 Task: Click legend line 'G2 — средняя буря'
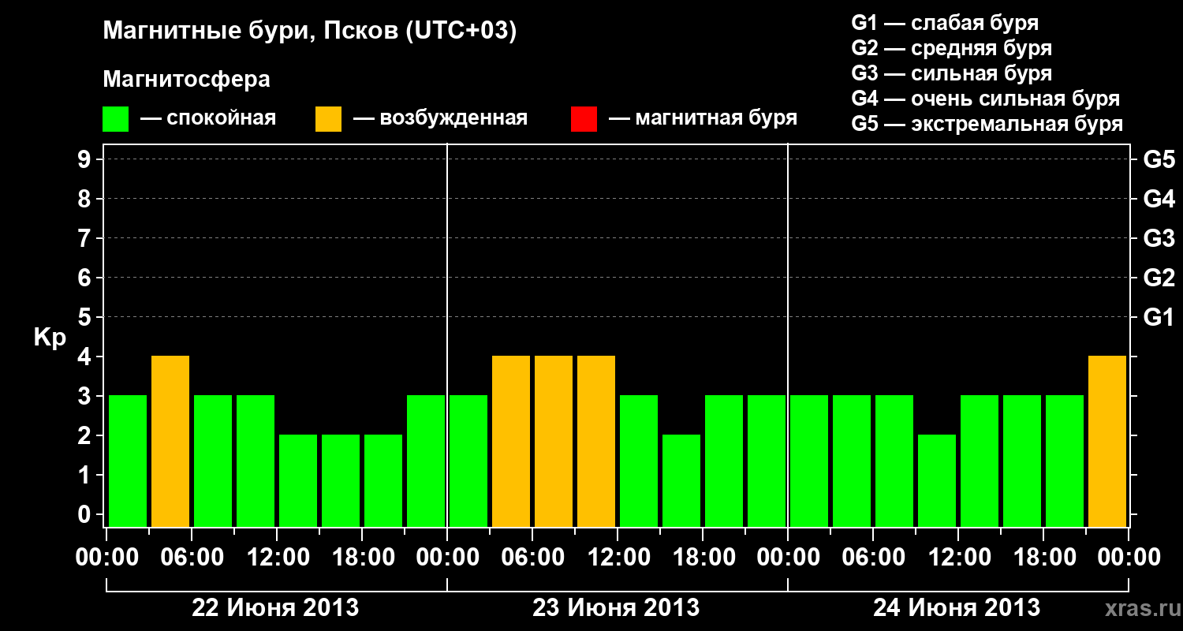tap(952, 48)
